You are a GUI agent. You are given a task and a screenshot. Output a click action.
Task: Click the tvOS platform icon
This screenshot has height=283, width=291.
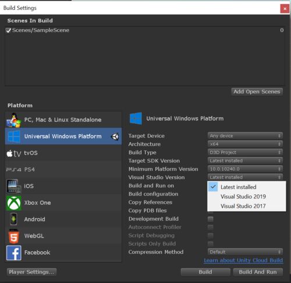(13, 153)
